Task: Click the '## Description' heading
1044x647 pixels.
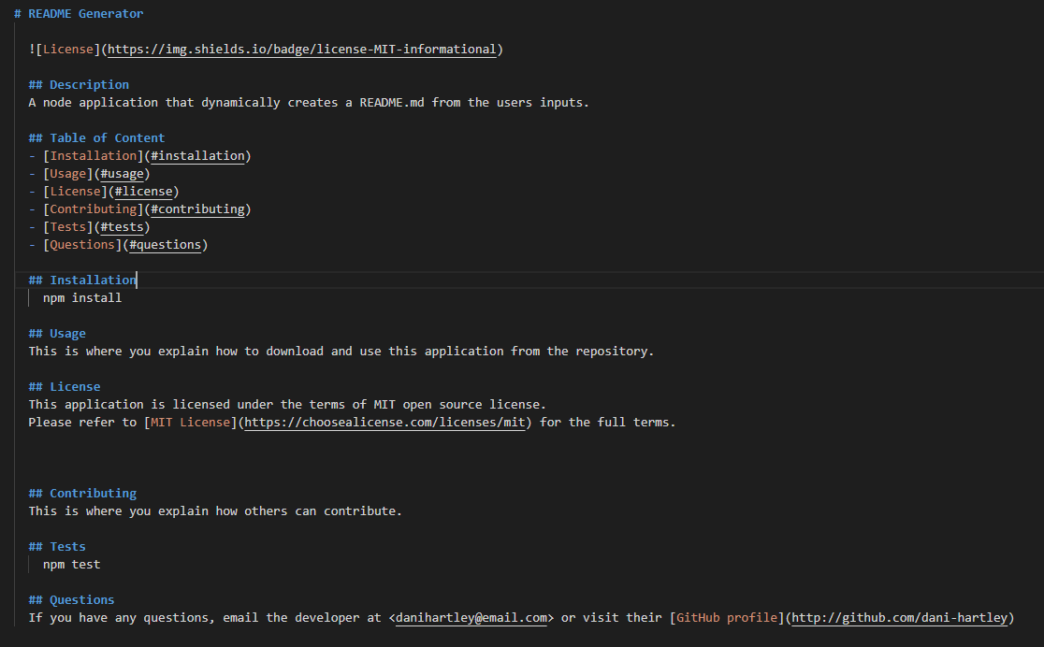Action: [x=79, y=84]
